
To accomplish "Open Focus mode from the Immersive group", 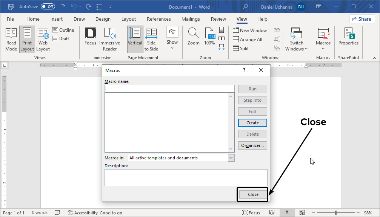I will pyautogui.click(x=90, y=39).
